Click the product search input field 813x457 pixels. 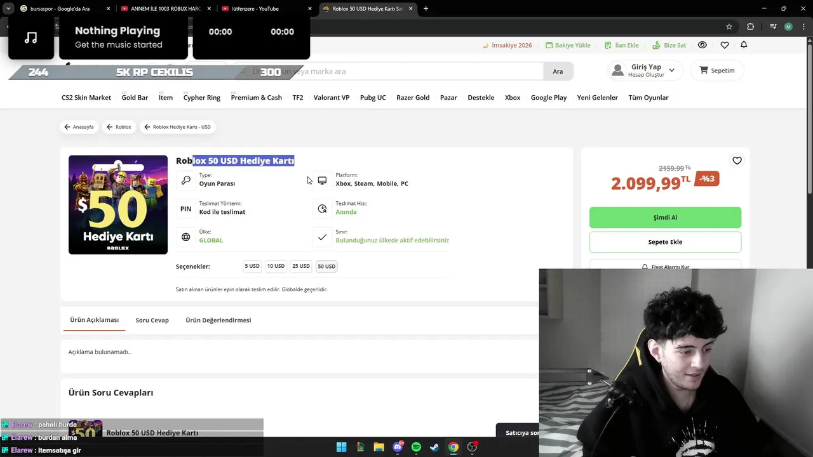pyautogui.click(x=389, y=71)
